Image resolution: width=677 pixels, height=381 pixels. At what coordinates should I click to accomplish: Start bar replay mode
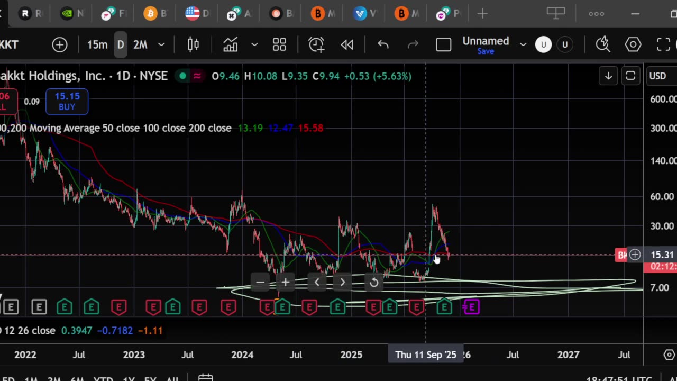click(x=347, y=45)
